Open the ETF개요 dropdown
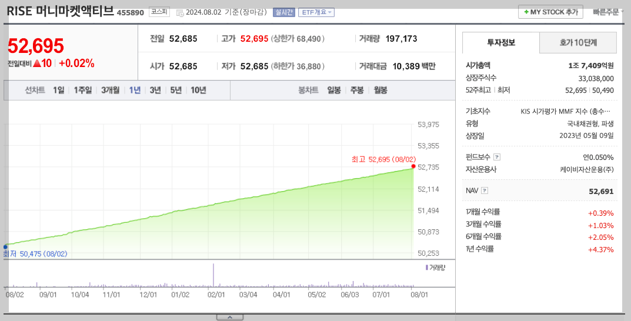631x321 pixels. [x=316, y=12]
